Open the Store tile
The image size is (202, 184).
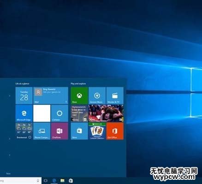(79, 131)
